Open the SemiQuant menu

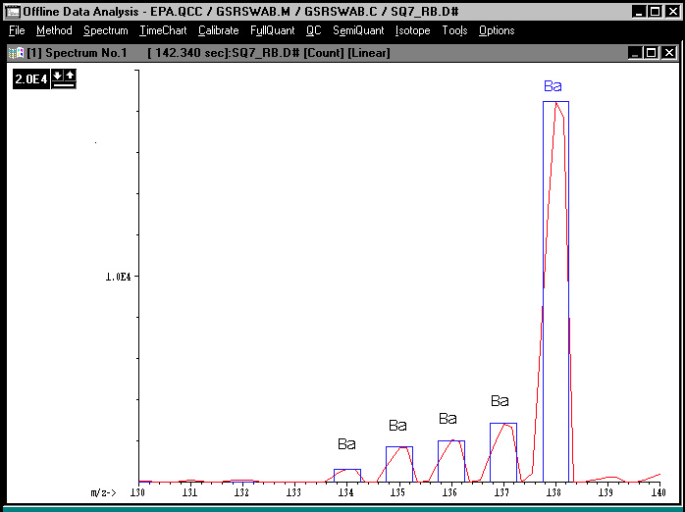click(358, 30)
